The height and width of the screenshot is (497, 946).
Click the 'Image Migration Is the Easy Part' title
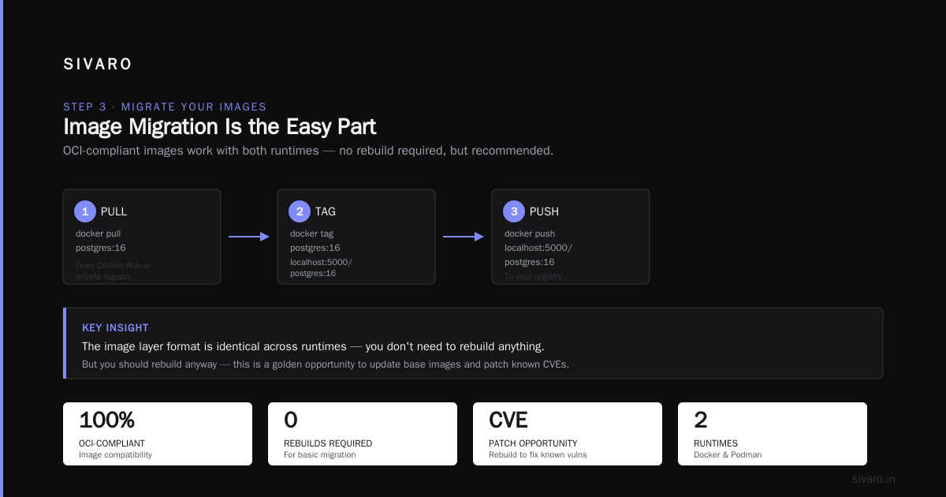[219, 127]
